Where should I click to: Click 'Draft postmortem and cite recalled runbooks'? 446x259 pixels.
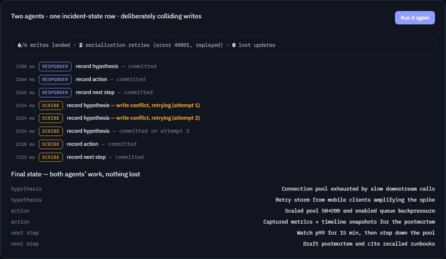(x=369, y=244)
